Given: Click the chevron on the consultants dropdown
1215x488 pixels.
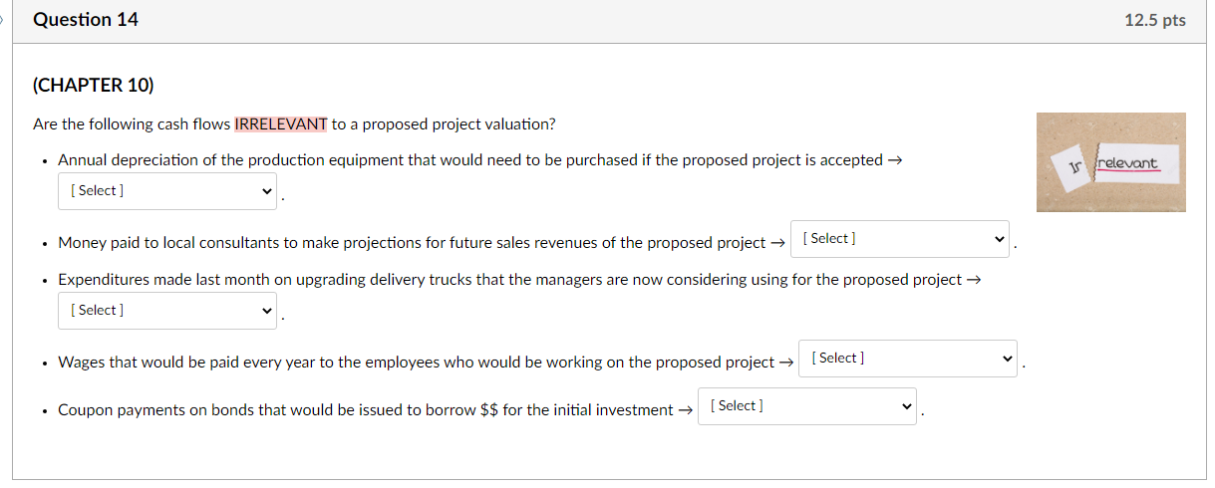Looking at the screenshot, I should coord(1000,240).
